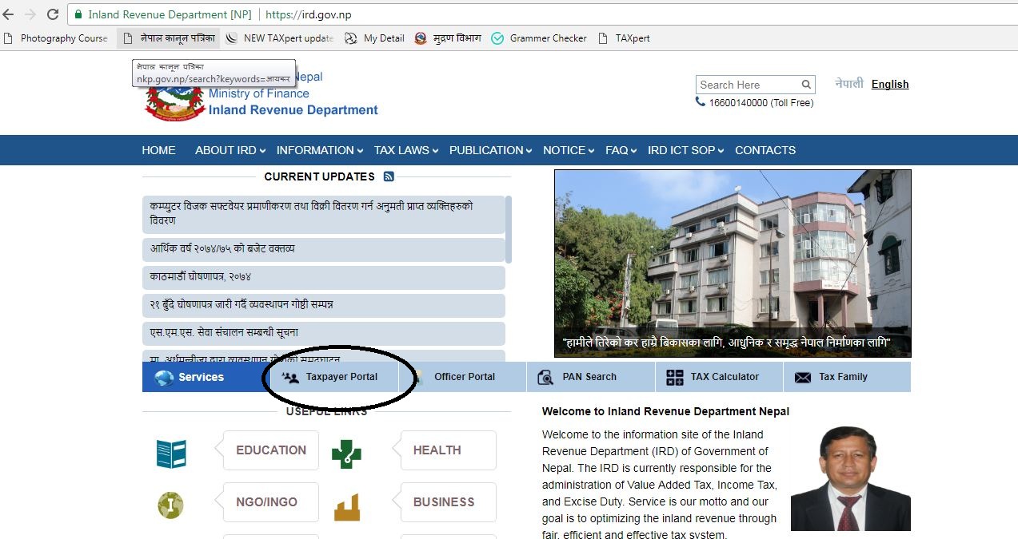Click the NGO/INGO link button
The image size is (1018, 539).
[x=270, y=502]
